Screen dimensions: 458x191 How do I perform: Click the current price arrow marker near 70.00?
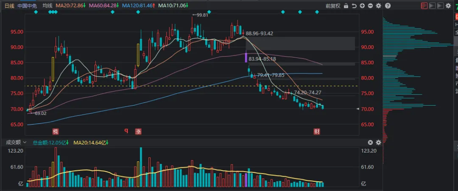coord(358,109)
